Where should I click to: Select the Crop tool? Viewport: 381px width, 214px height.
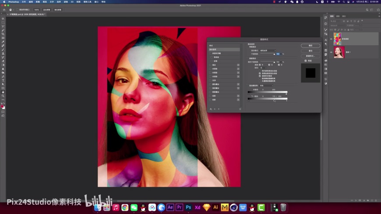pyautogui.click(x=3, y=34)
